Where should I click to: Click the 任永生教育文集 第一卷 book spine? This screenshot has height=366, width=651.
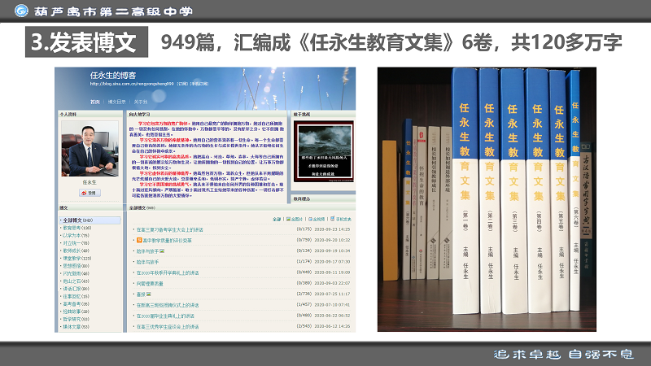465,191
